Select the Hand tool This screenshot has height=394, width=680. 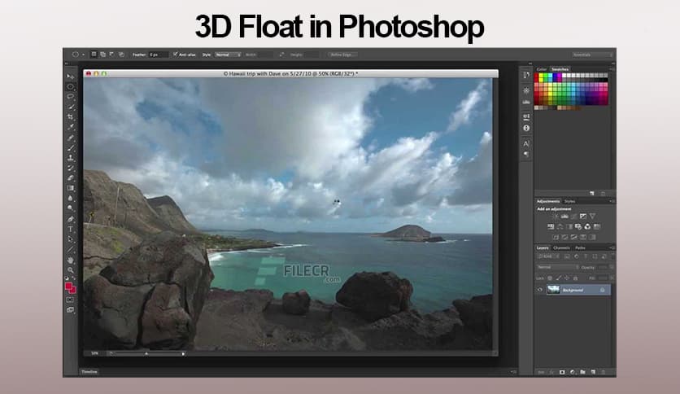point(70,260)
